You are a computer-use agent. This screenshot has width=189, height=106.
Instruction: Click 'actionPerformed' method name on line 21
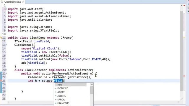point(55,73)
